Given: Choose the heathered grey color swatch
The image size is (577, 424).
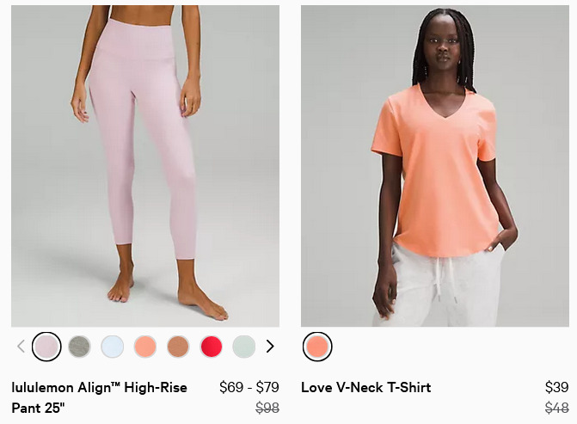Looking at the screenshot, I should (79, 347).
